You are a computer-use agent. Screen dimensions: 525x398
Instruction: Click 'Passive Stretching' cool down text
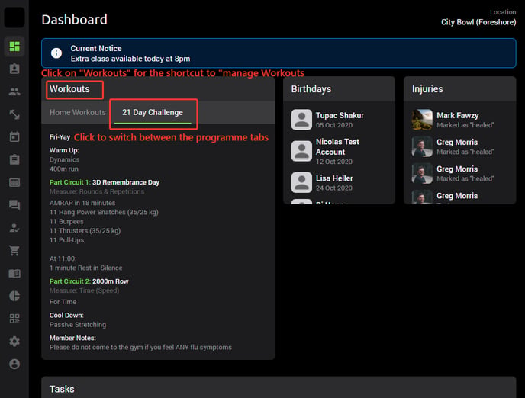(78, 325)
